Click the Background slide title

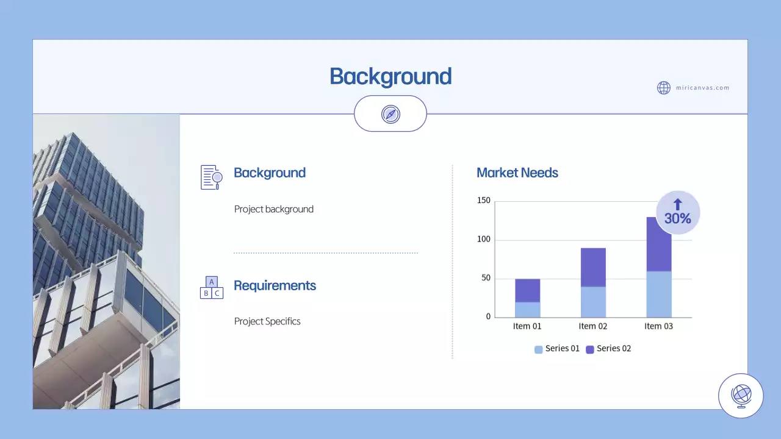click(x=390, y=76)
